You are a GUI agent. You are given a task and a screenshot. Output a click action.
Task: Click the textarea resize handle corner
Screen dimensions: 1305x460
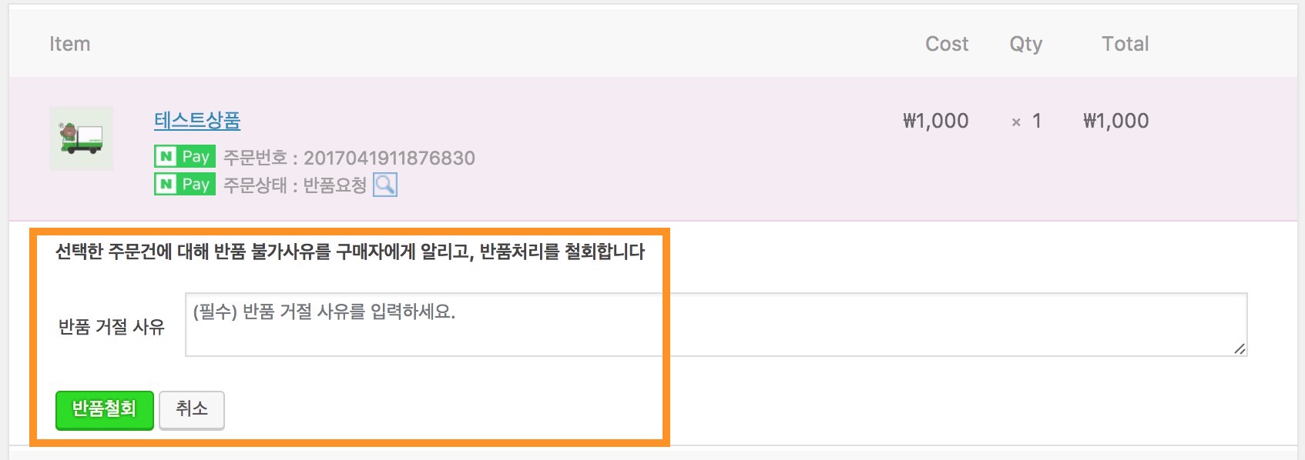pos(1240,348)
